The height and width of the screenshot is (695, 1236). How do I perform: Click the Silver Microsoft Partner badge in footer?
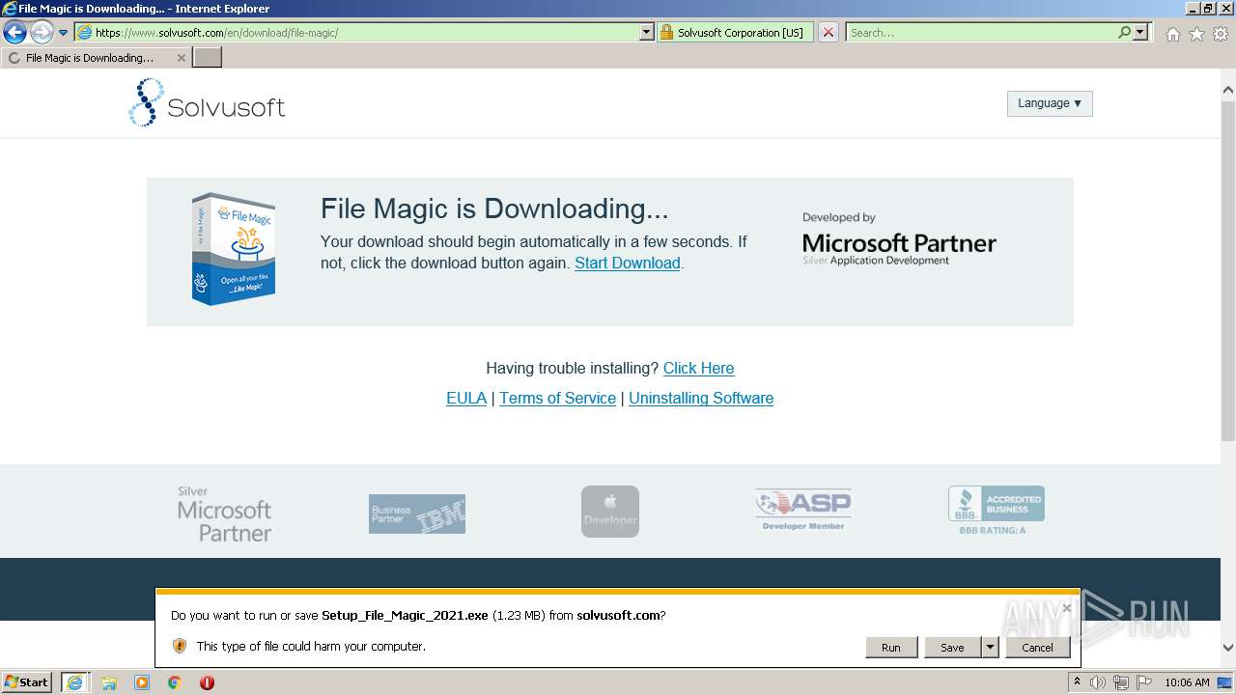224,514
